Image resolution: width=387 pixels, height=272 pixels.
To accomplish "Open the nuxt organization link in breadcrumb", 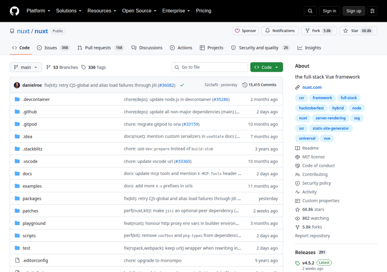I will [23, 31].
